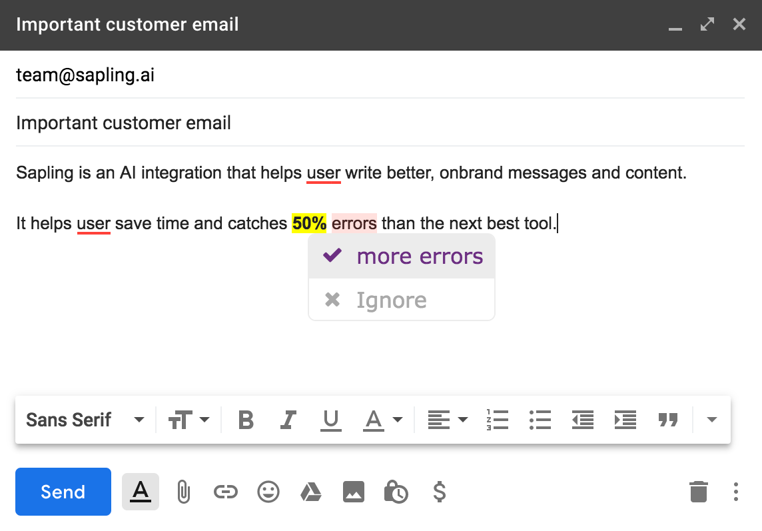The image size is (762, 531).
Task: Choose Ignore in the suggestion popup
Action: click(x=402, y=300)
